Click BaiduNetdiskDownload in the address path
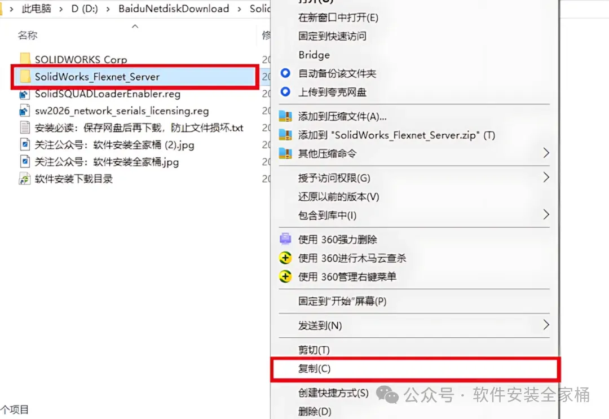The image size is (609, 419). (x=174, y=8)
